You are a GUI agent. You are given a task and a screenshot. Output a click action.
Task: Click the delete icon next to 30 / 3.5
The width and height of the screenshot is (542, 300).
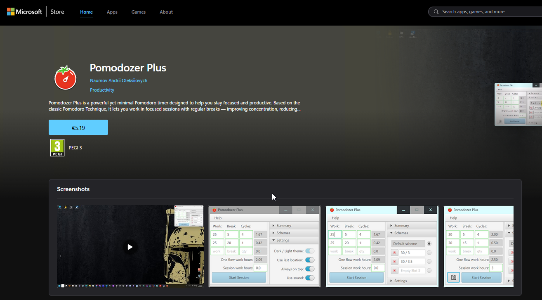394,262
